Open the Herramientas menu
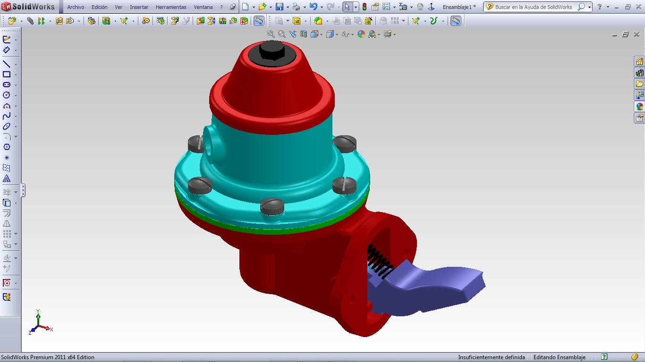This screenshot has width=645, height=362. (171, 7)
